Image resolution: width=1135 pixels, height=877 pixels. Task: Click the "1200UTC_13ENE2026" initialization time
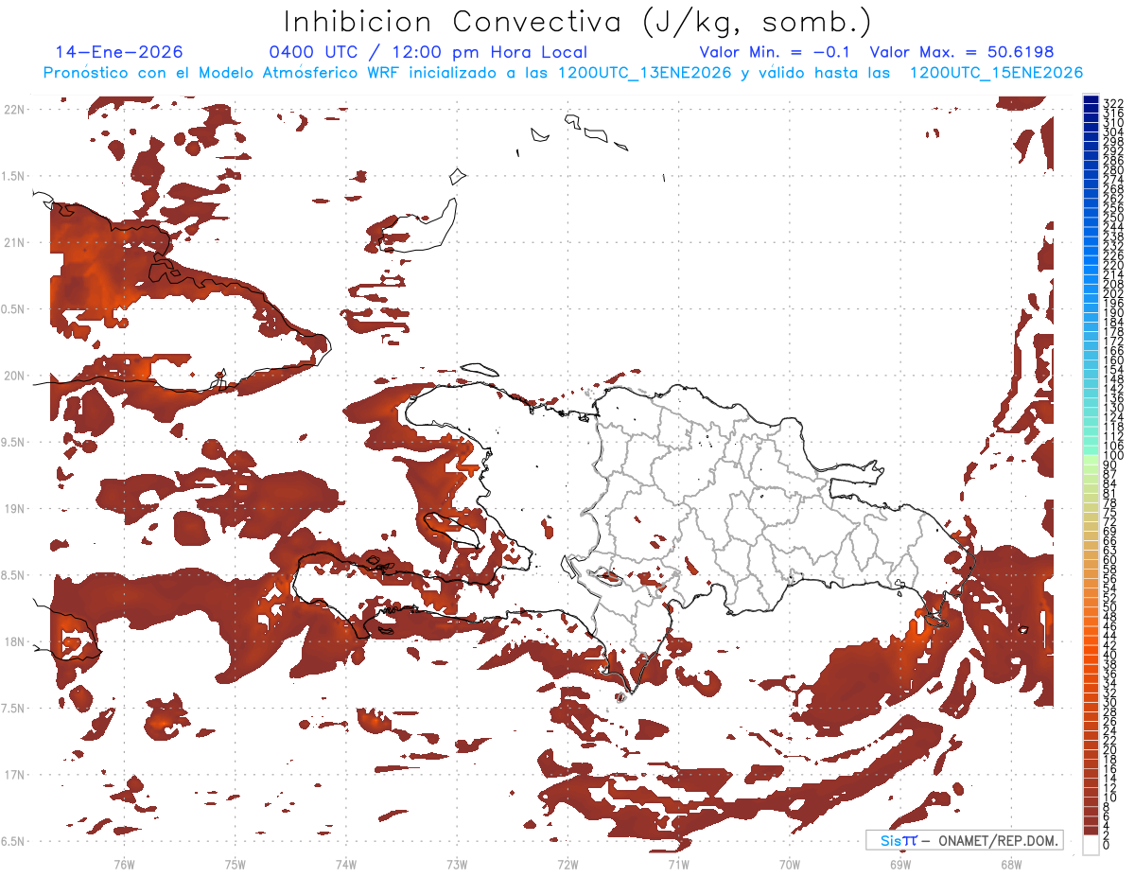645,73
